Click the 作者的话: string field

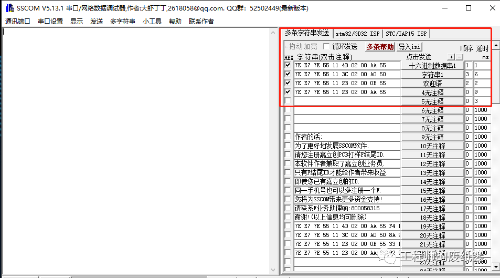pos(347,137)
